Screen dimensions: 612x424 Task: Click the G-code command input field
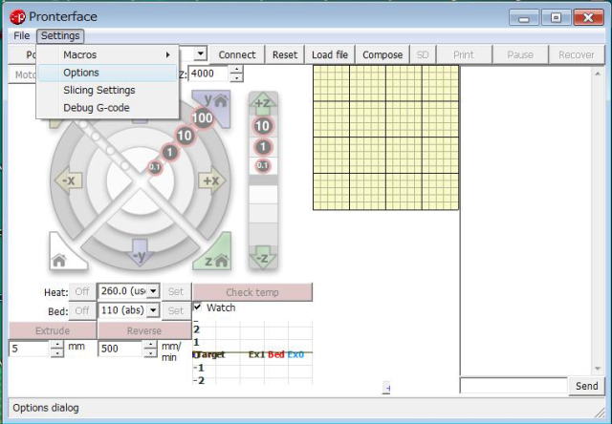coord(514,386)
